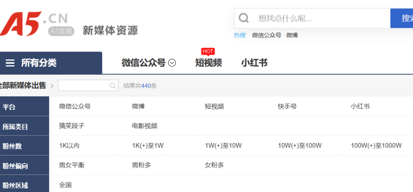The height and width of the screenshot is (192, 413).
Task: Click the A5交易 badge under logo
Action: click(x=61, y=31)
